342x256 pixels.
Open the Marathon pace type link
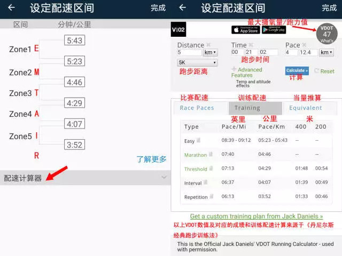(x=196, y=155)
